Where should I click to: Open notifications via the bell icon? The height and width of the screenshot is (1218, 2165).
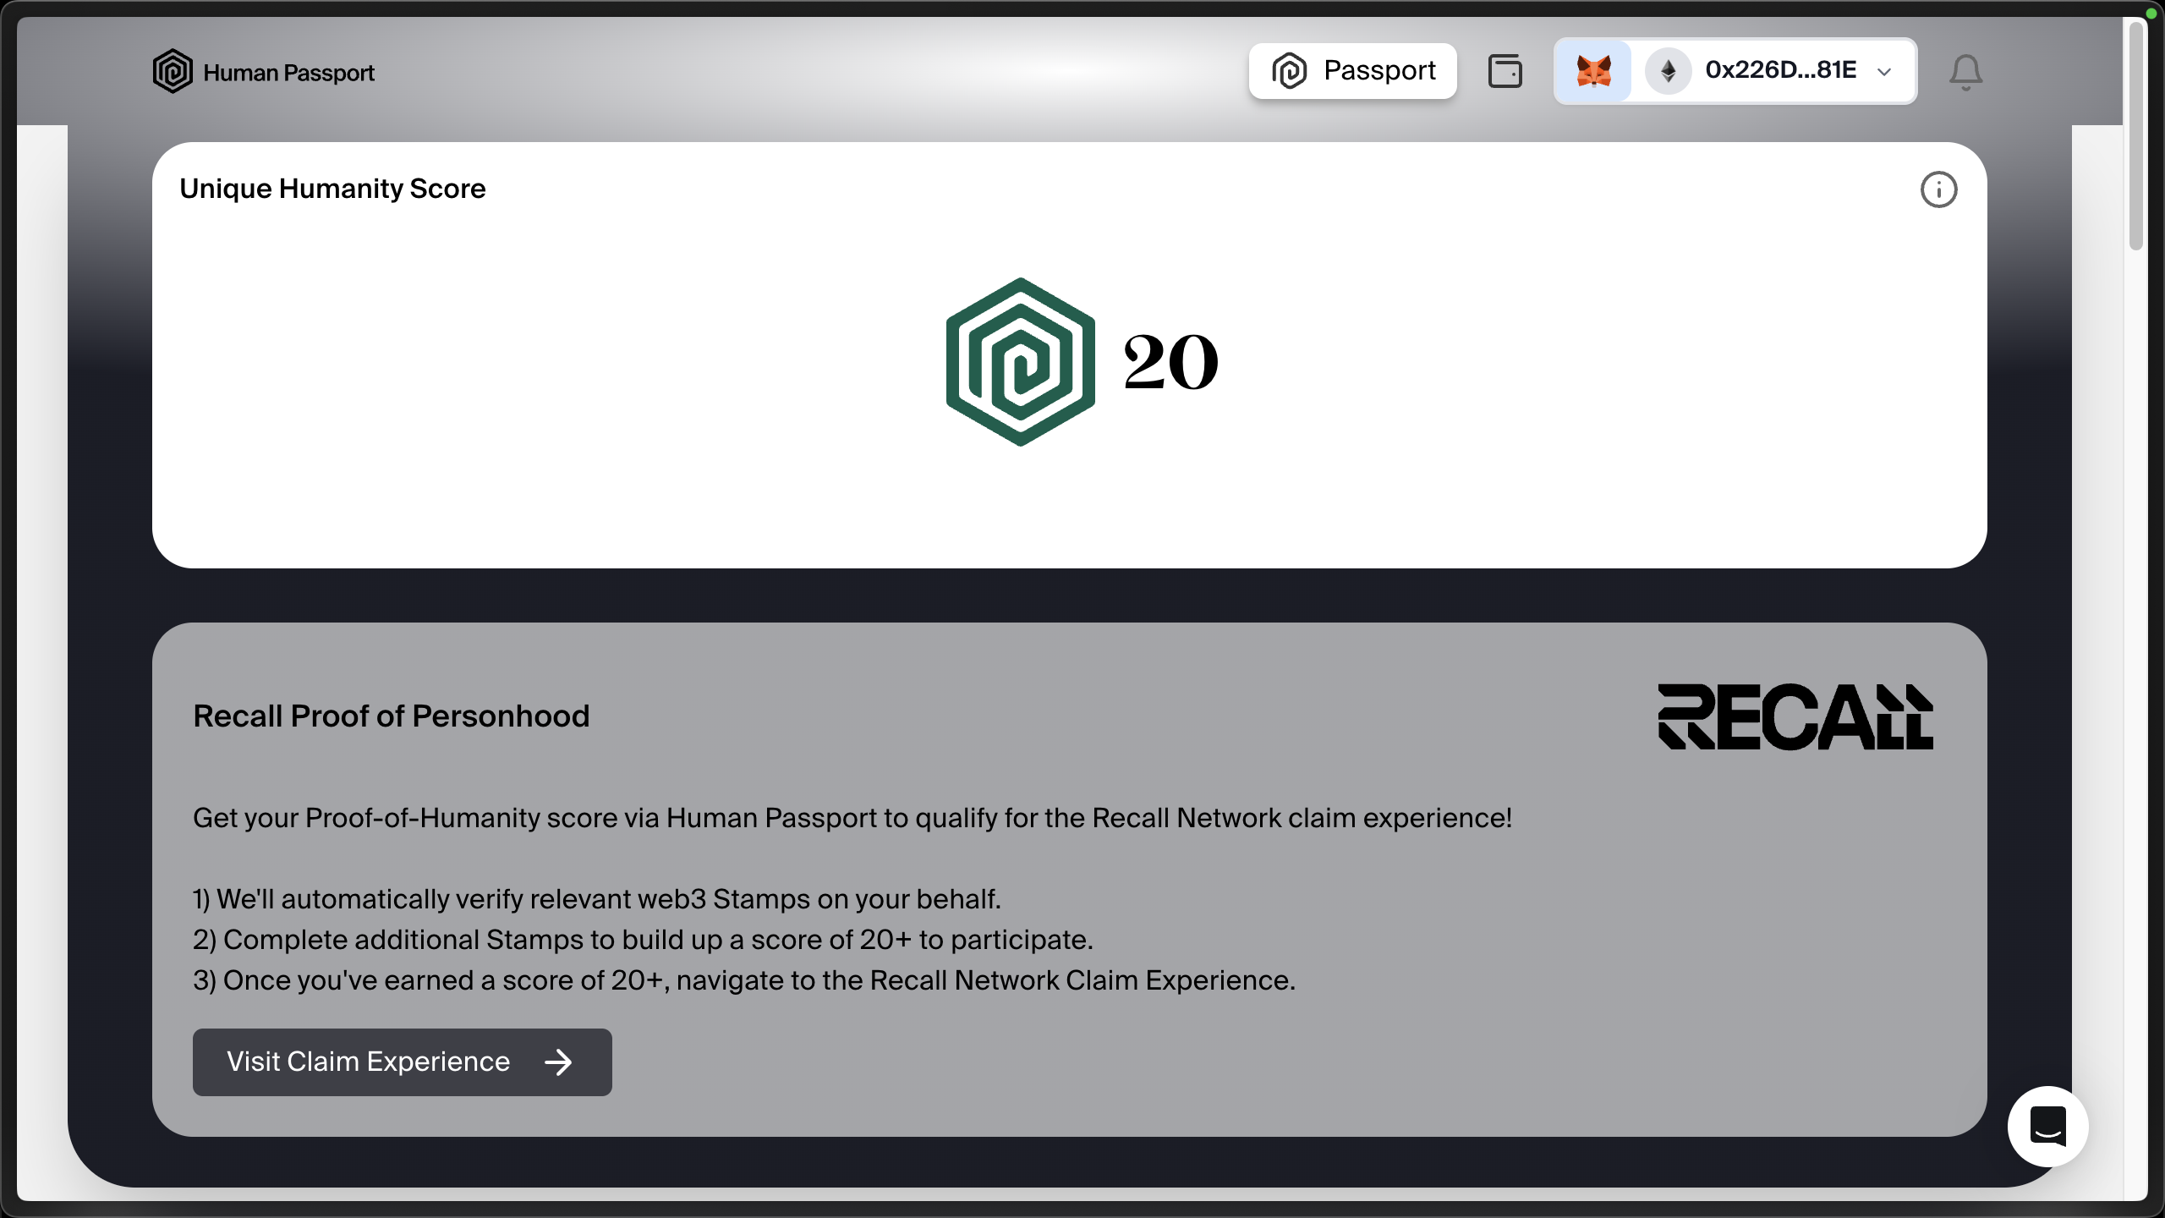point(1965,73)
